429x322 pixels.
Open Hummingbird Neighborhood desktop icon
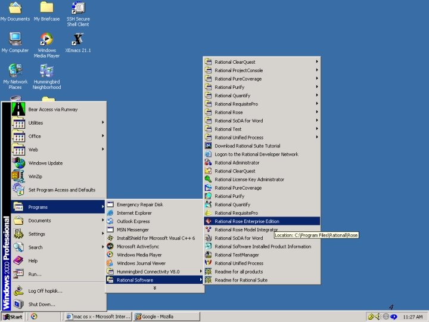point(47,76)
